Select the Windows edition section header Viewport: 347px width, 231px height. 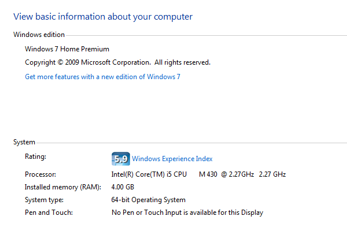[39, 35]
